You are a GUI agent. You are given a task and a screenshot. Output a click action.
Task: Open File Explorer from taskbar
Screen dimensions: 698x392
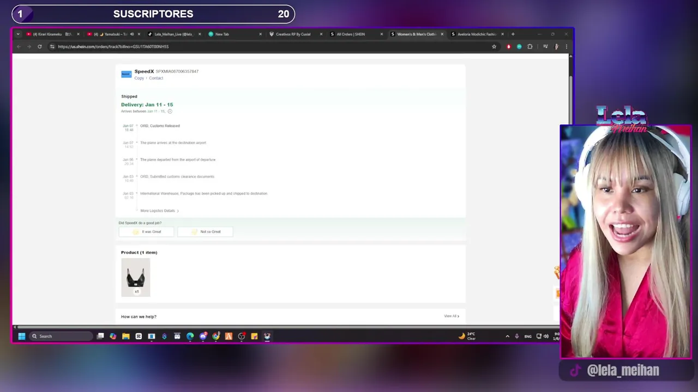point(126,336)
